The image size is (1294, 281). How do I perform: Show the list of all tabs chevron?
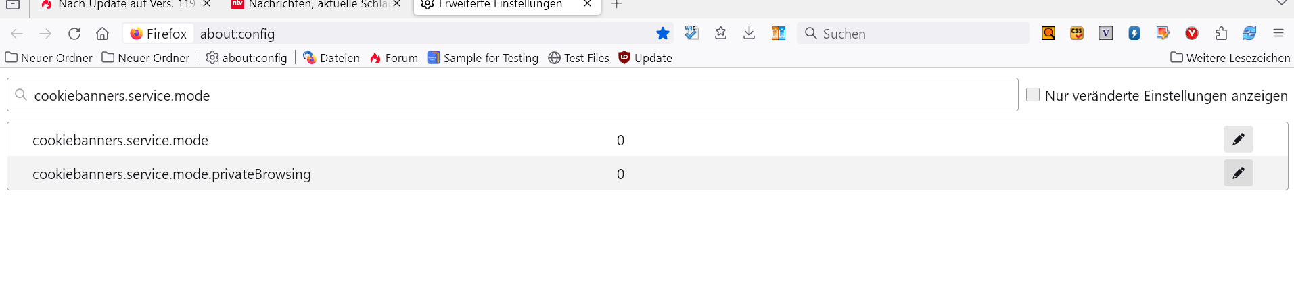(1281, 4)
